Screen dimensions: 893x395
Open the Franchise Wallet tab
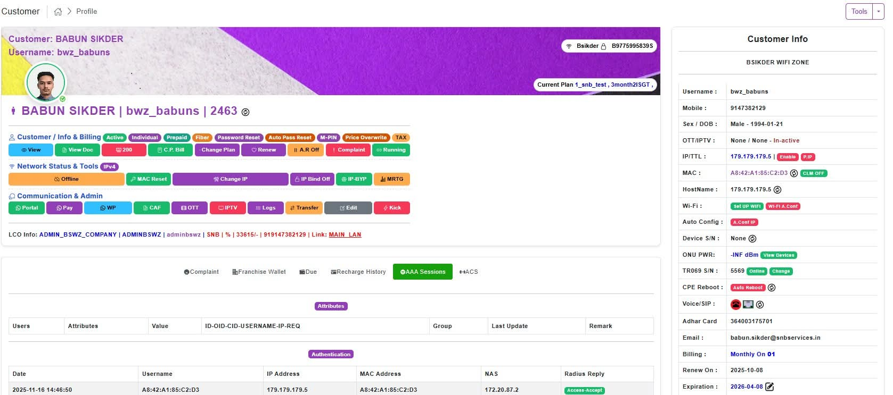click(259, 272)
